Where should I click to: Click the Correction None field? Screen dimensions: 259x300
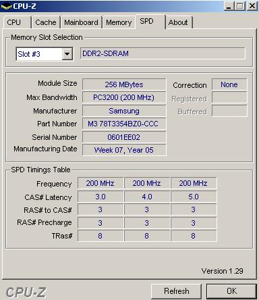[x=229, y=84]
